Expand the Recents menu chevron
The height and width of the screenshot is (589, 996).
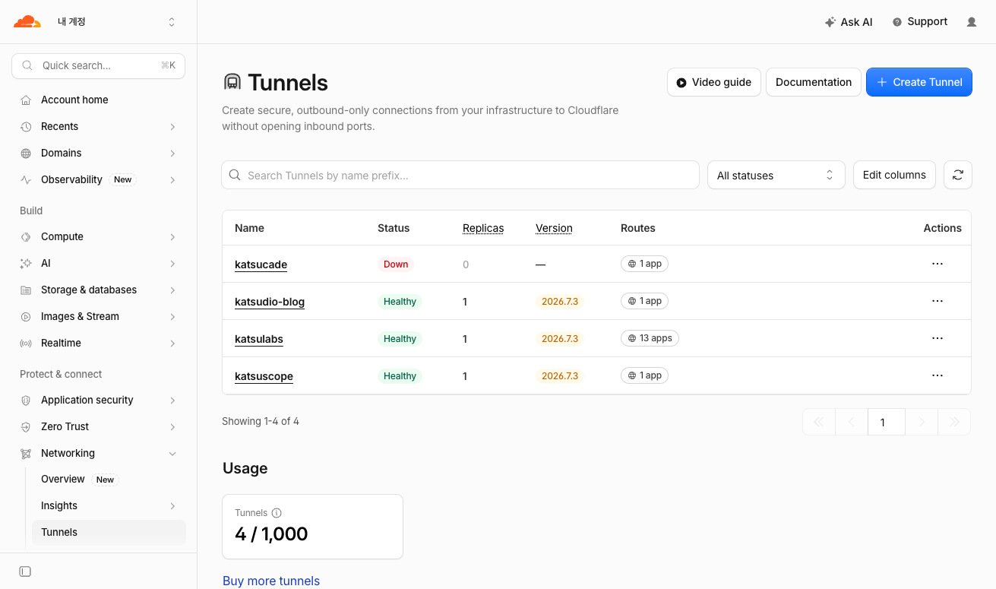click(x=172, y=127)
